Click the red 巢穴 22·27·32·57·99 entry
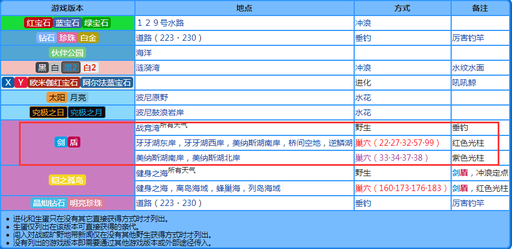The image size is (512, 249). (x=398, y=143)
